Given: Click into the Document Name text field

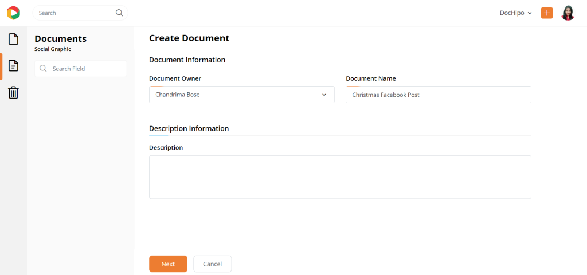Looking at the screenshot, I should click(x=438, y=95).
